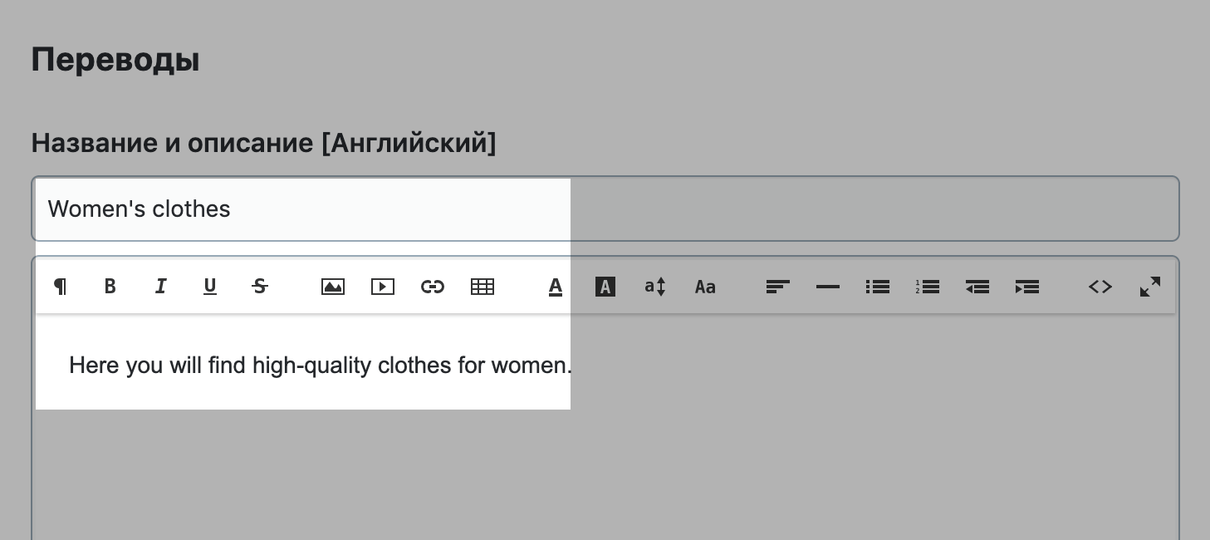Screen dimensions: 1210x540
Task: Switch to HTML source code view
Action: 1100,287
